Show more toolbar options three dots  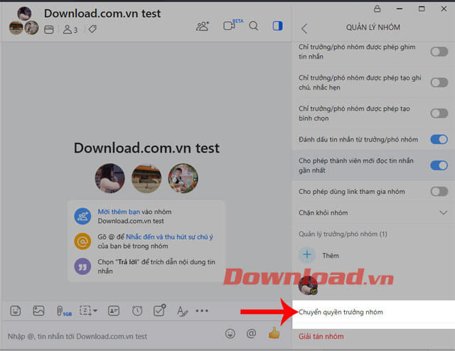pyautogui.click(x=202, y=310)
